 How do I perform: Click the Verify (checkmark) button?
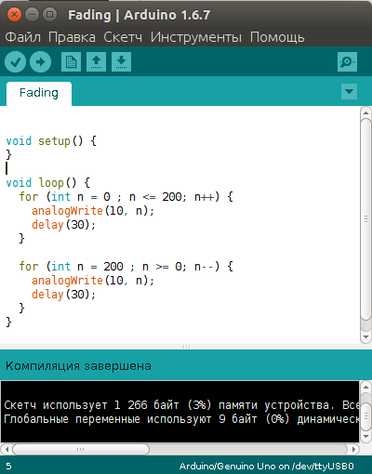click(x=15, y=62)
